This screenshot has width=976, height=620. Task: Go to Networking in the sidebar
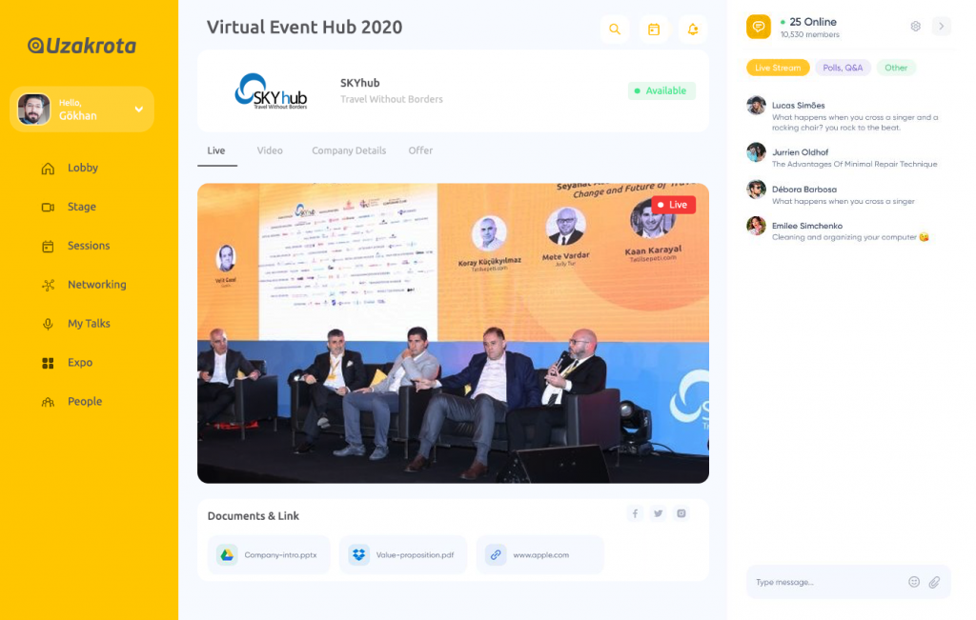(x=96, y=285)
